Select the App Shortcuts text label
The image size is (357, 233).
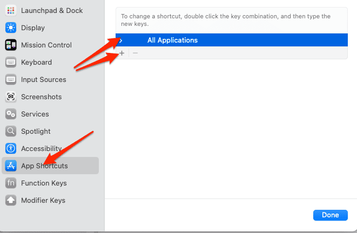(x=44, y=166)
